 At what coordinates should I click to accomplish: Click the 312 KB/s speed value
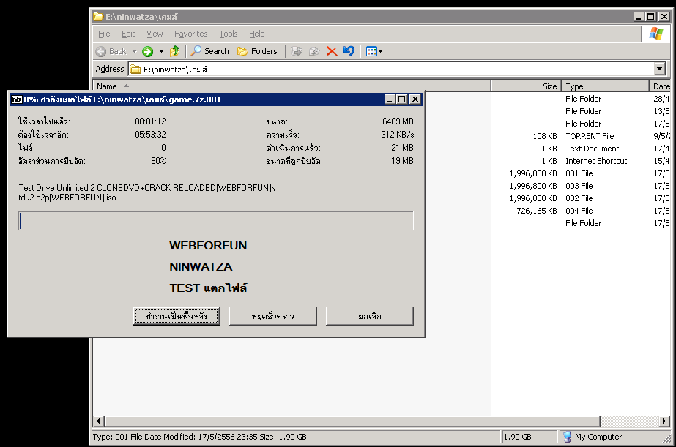(397, 135)
